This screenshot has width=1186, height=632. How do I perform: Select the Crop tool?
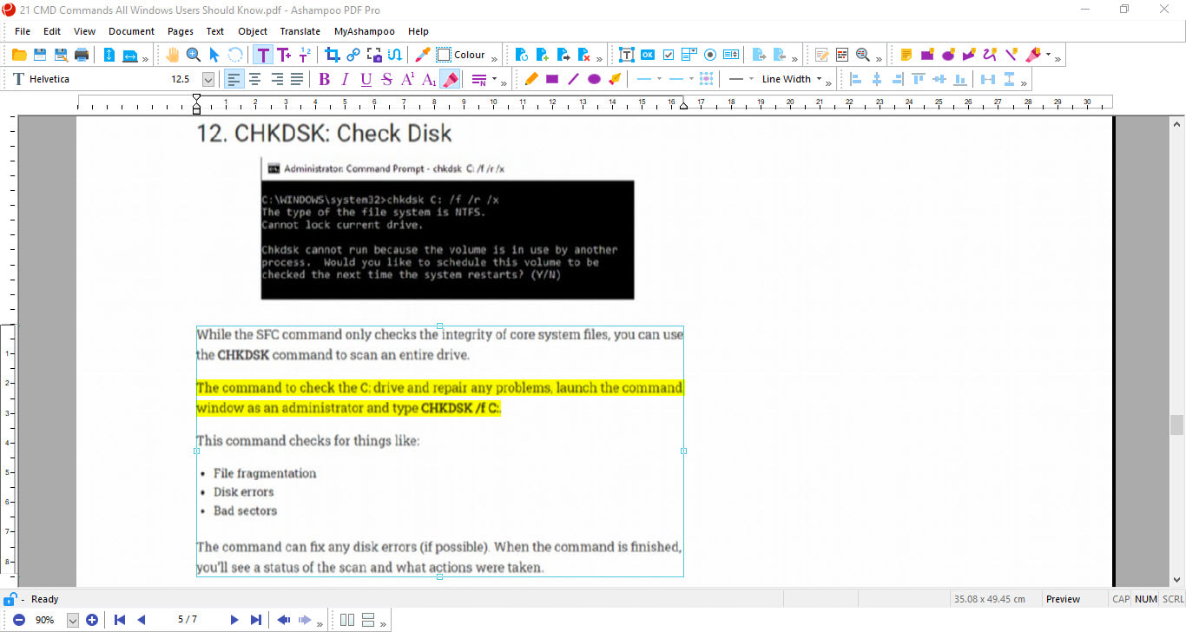(332, 55)
